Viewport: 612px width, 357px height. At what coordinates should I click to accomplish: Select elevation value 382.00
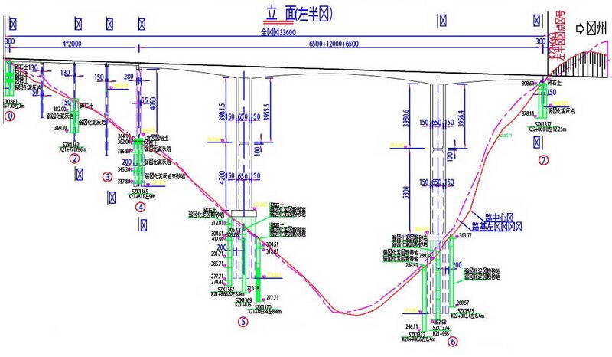pyautogui.click(x=60, y=109)
